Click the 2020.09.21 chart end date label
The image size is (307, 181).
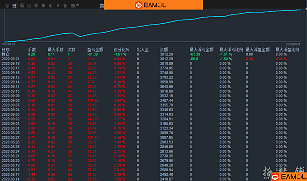(x=293, y=44)
